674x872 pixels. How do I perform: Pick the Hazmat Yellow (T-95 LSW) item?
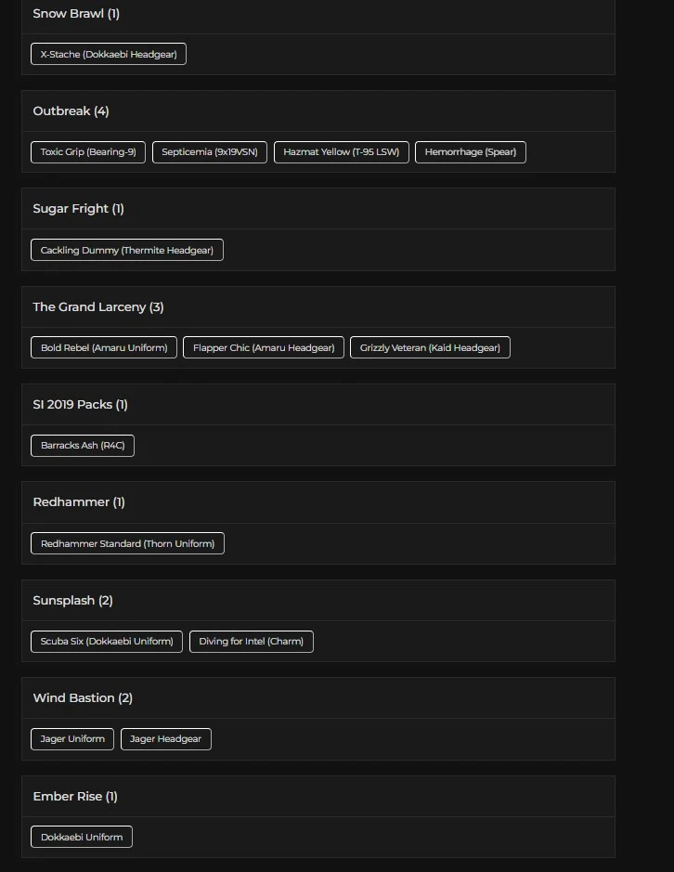coord(341,152)
